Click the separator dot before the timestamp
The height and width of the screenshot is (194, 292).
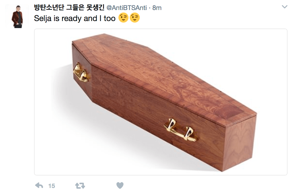(x=150, y=8)
